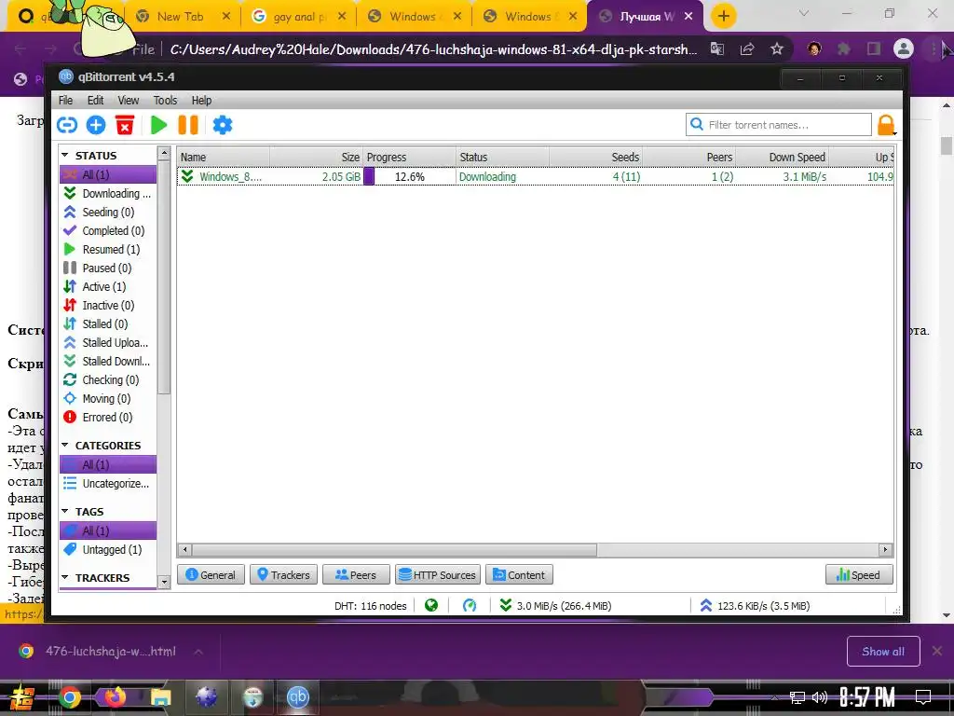Click the volume icon in system tray
Image resolution: width=954 pixels, height=716 pixels.
[820, 697]
